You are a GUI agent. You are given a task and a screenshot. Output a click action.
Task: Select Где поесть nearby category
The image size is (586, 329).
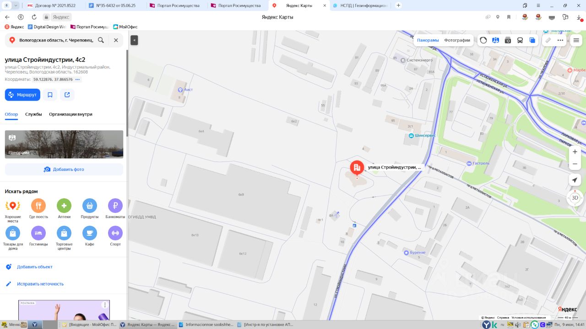tap(38, 209)
